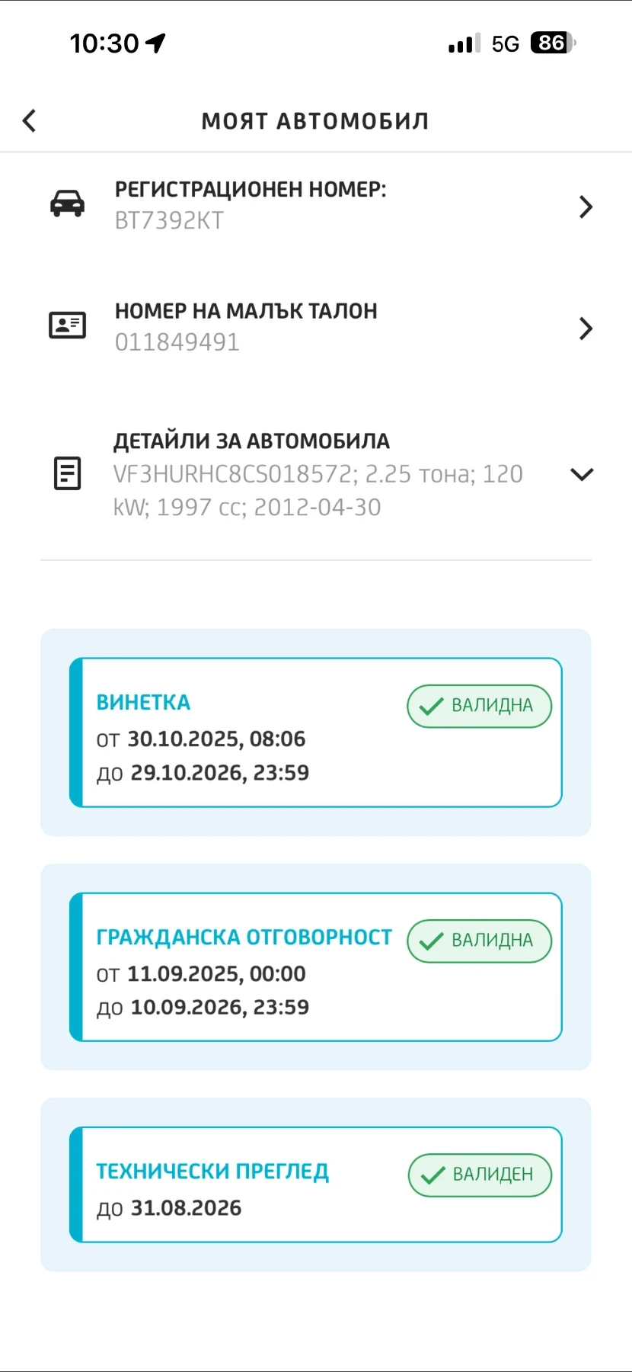Tap the location arrow beside the clock
This screenshot has width=632, height=1372.
click(x=156, y=43)
